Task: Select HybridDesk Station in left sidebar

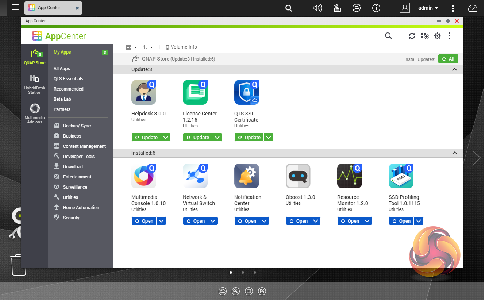Action: 35,84
